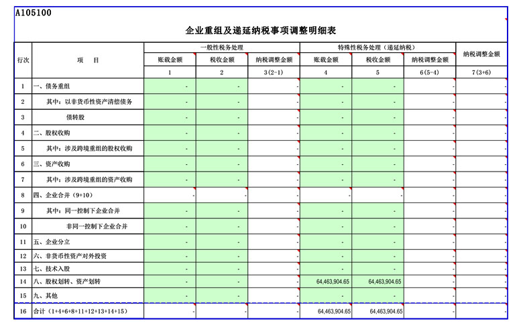Select the 债转股 row label cell

coord(87,117)
